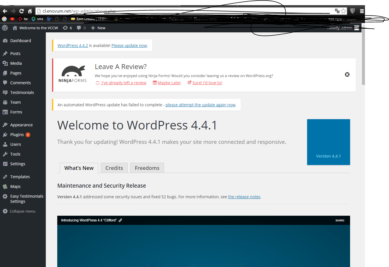Screen dimensions: 389x267
Task: Click the 'Leave A Review?' heading
Action: (121, 67)
